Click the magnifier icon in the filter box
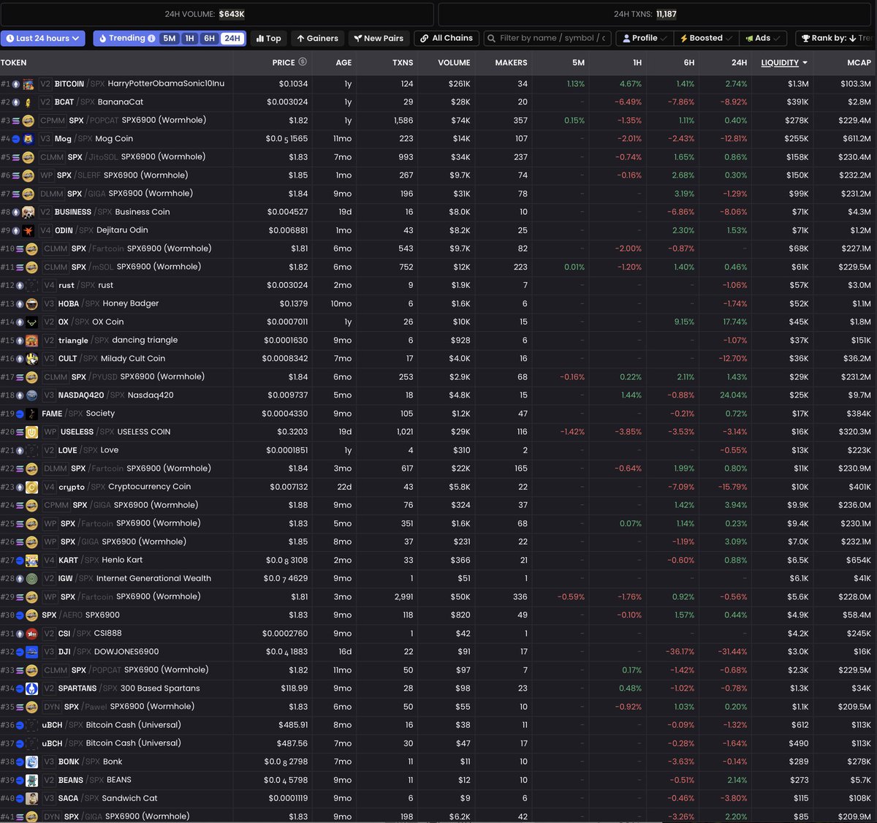Image resolution: width=877 pixels, height=823 pixels. (491, 38)
